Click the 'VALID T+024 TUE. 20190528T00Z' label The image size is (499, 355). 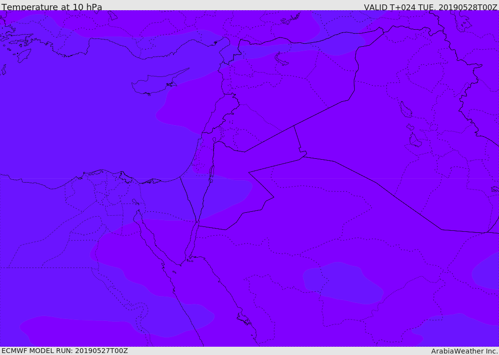431,7
